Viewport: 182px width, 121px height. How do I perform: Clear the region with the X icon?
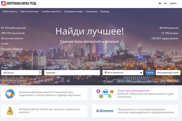point(141,73)
